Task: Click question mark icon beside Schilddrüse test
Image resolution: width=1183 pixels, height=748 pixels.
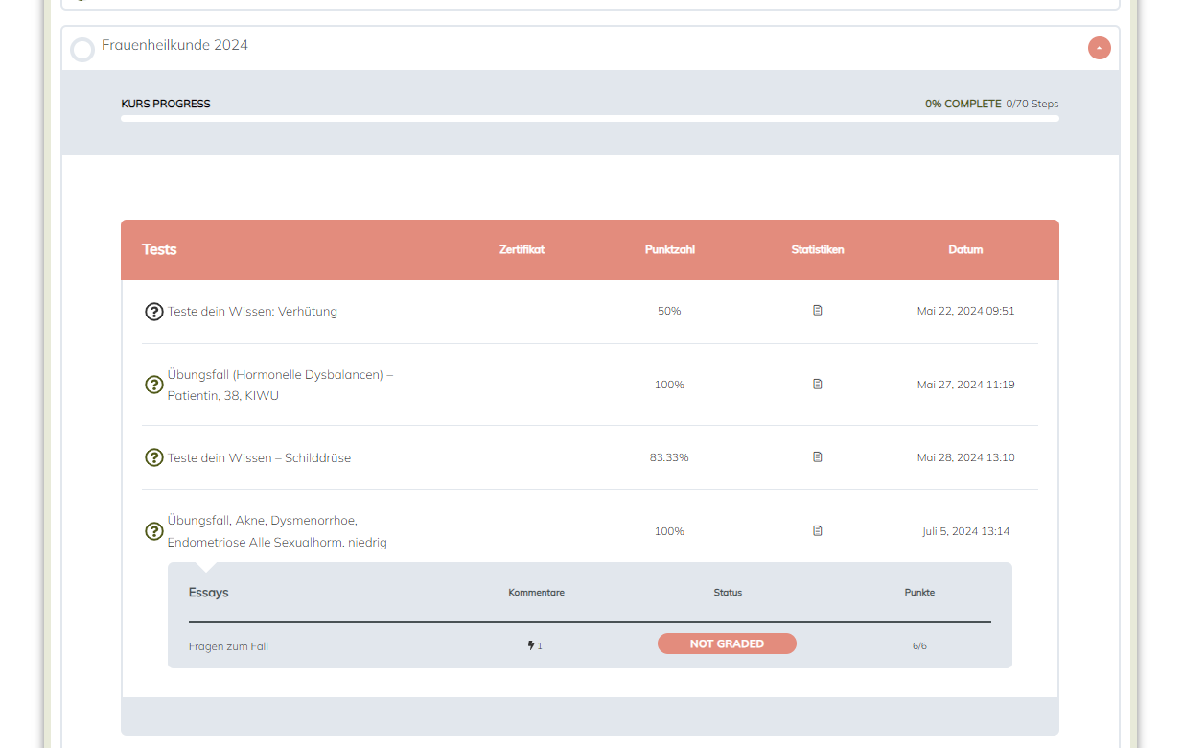Action: tap(153, 457)
